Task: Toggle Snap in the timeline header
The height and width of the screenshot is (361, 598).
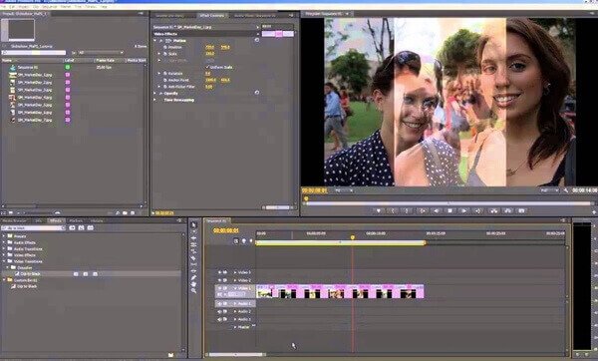Action: pos(235,241)
